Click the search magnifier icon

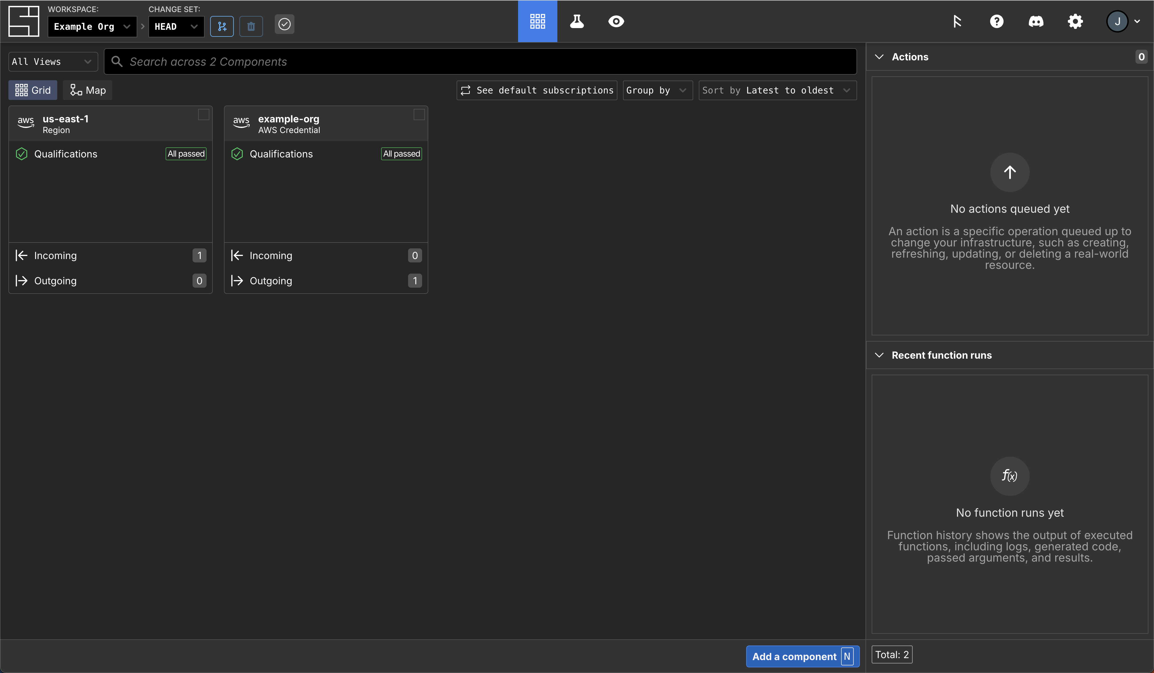point(117,61)
